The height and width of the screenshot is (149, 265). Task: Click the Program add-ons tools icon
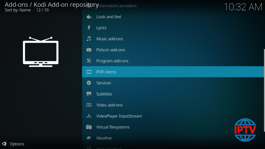click(x=89, y=61)
